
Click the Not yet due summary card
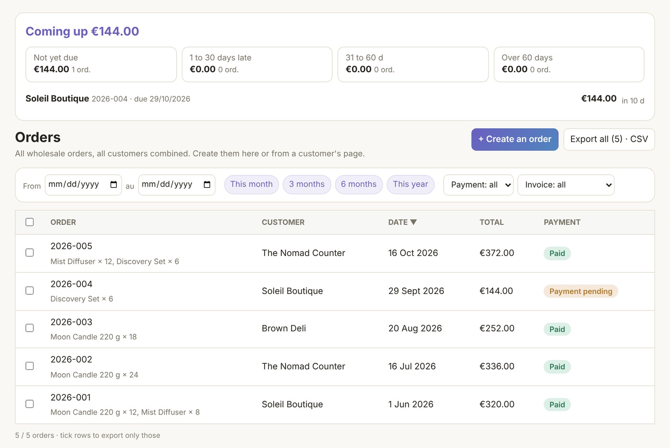(x=101, y=64)
